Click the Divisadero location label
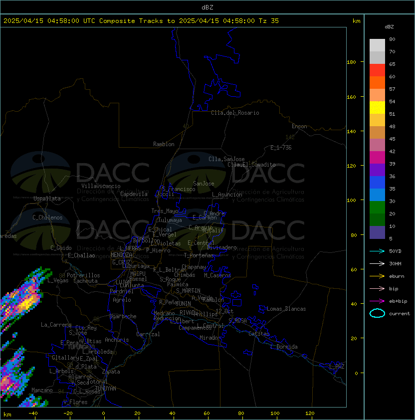 222,247
